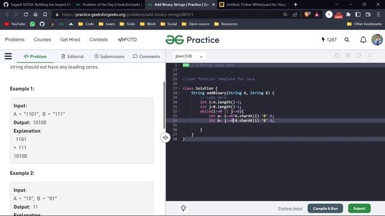
Task: Click the address bar URL field
Action: click(167, 14)
